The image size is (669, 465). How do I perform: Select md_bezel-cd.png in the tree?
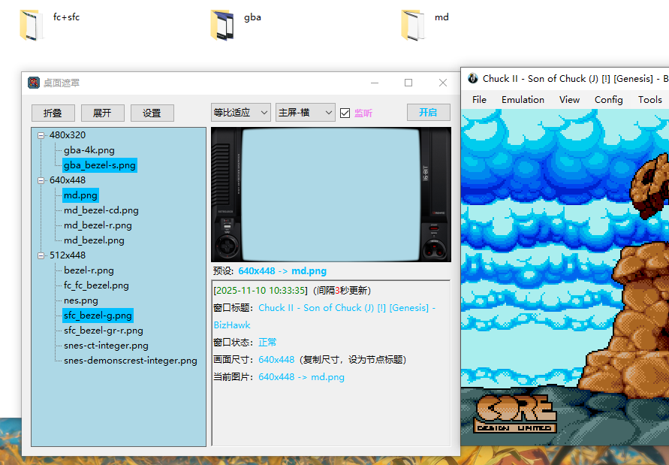pos(101,210)
